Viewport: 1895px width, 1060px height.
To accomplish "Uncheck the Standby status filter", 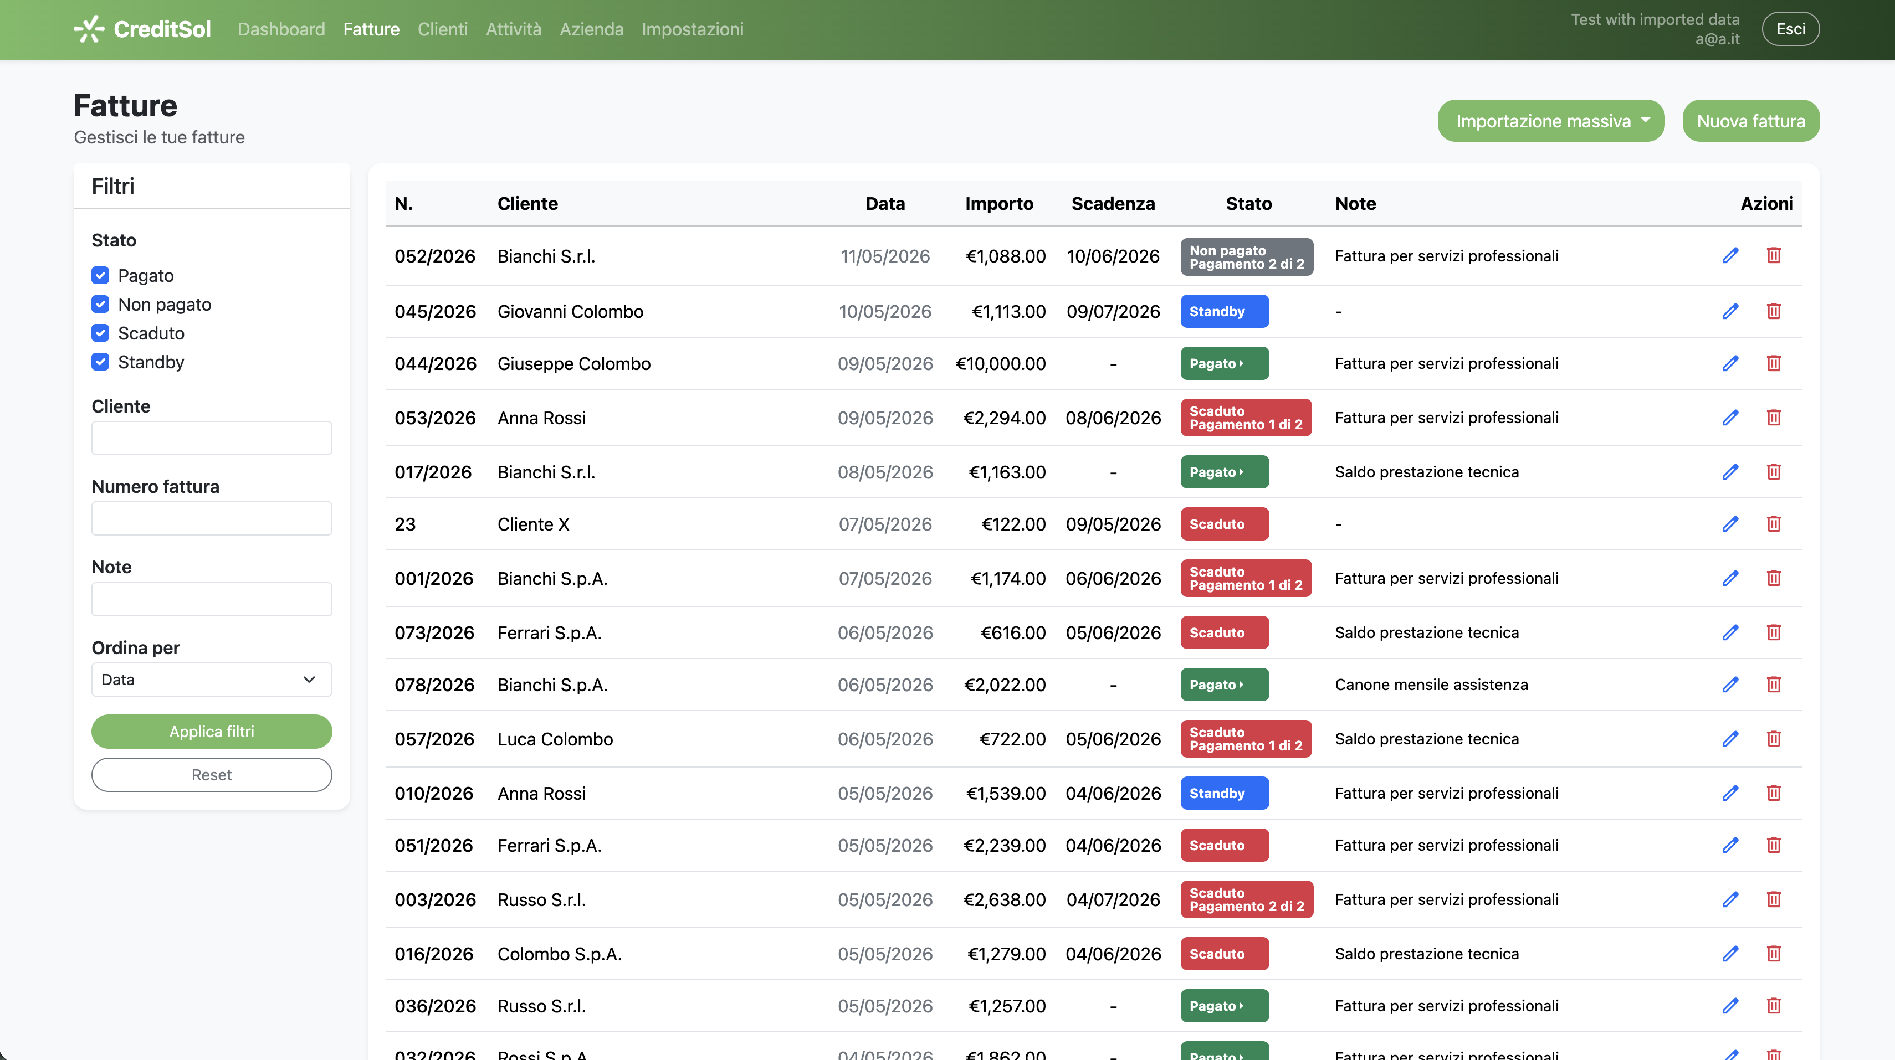I will coord(100,362).
